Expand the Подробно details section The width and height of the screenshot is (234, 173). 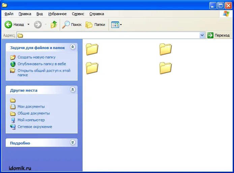[72, 142]
